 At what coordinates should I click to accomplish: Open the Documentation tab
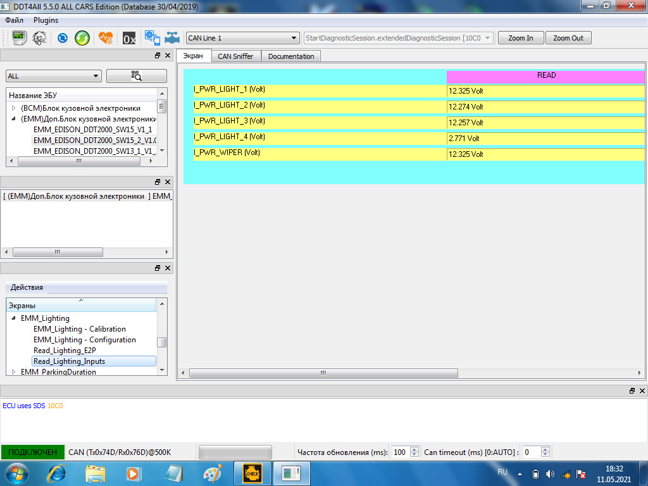click(x=291, y=56)
